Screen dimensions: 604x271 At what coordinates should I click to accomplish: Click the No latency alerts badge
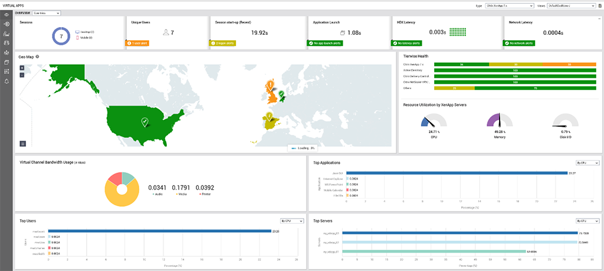[x=406, y=44]
